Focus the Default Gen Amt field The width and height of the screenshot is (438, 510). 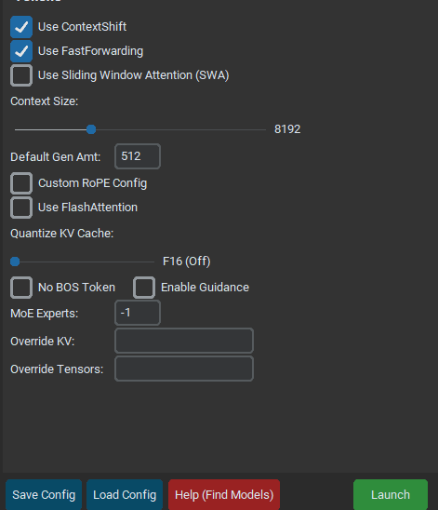pyautogui.click(x=138, y=156)
